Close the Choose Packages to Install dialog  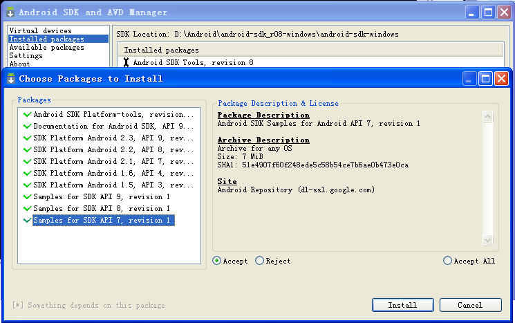502,79
